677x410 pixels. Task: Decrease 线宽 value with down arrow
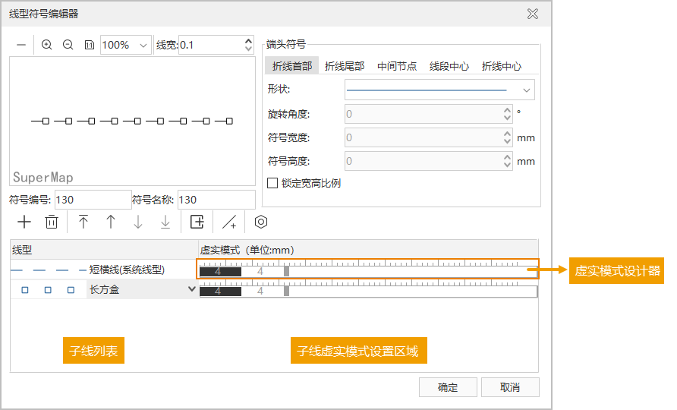click(248, 49)
